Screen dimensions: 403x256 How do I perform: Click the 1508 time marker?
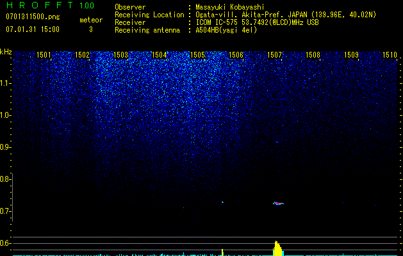[313, 55]
